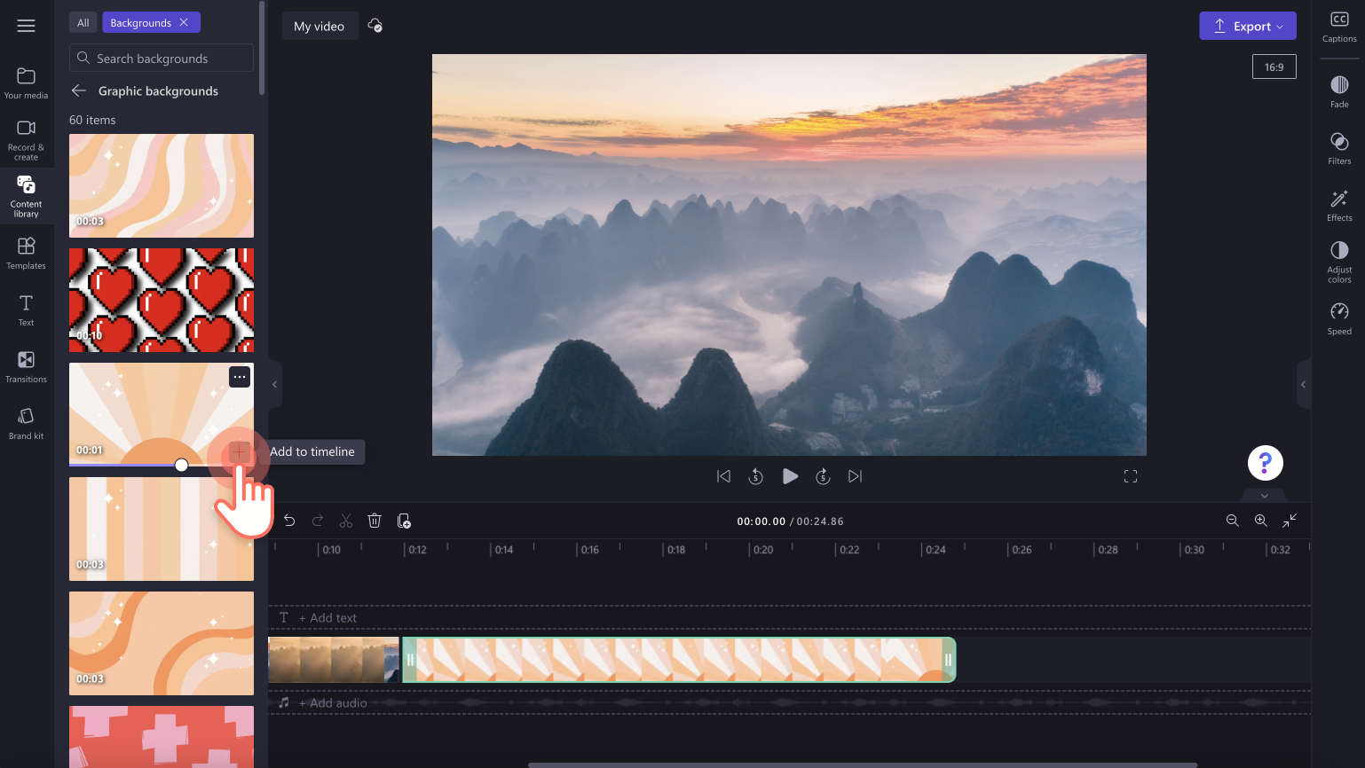Image resolution: width=1365 pixels, height=768 pixels.
Task: Select red pixel hearts background
Action: coord(162,300)
